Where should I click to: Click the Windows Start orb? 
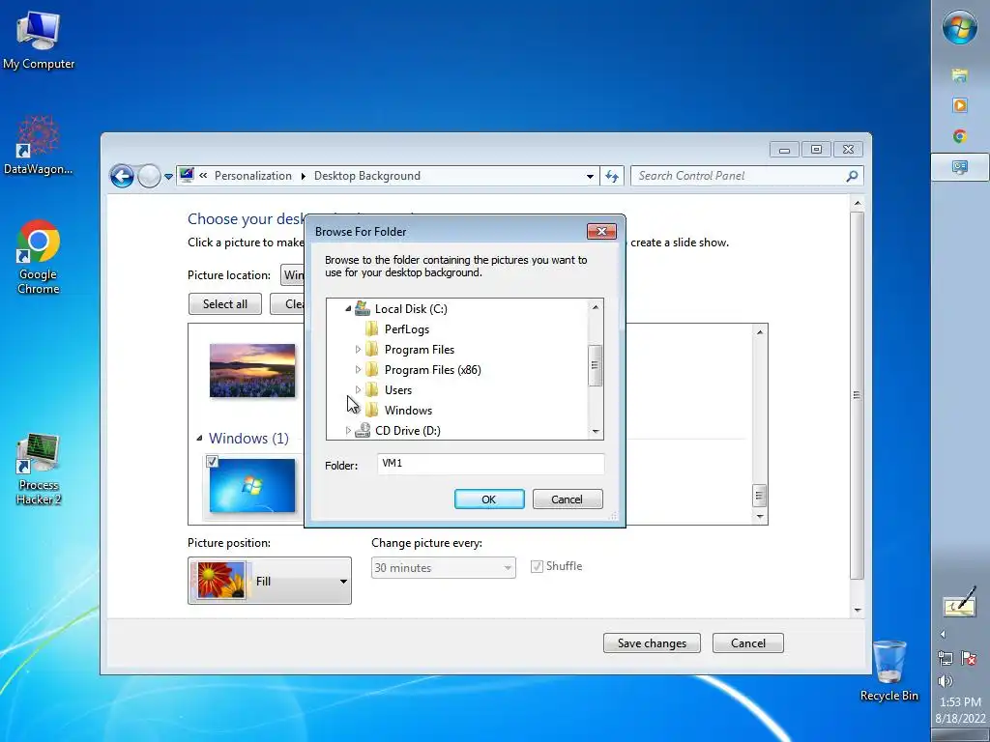[x=960, y=28]
